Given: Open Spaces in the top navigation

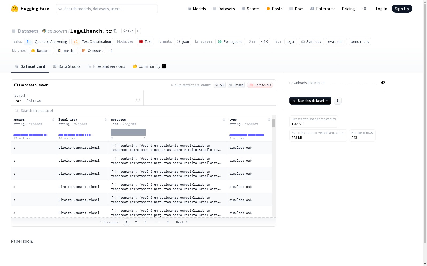Looking at the screenshot, I should 251,9.
